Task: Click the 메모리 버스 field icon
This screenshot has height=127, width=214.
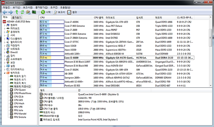Action: [x=41, y=112]
